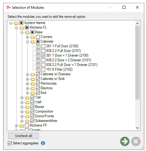This screenshot has width=146, height=151.
Task: Click the module icon for 838.2 2 Door + 2 Drawer
Action: tap(38, 60)
